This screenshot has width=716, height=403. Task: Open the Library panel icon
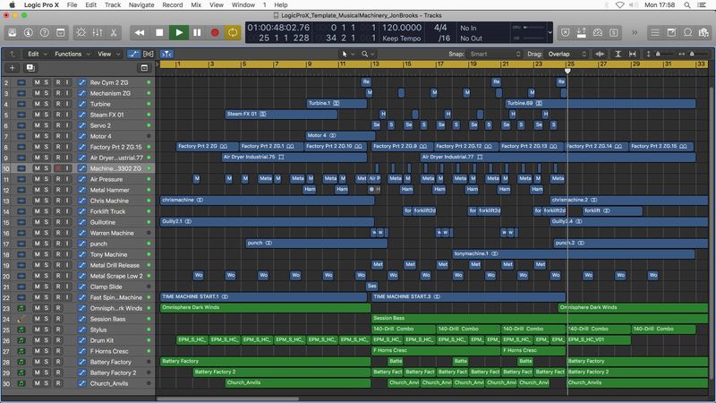pos(13,32)
